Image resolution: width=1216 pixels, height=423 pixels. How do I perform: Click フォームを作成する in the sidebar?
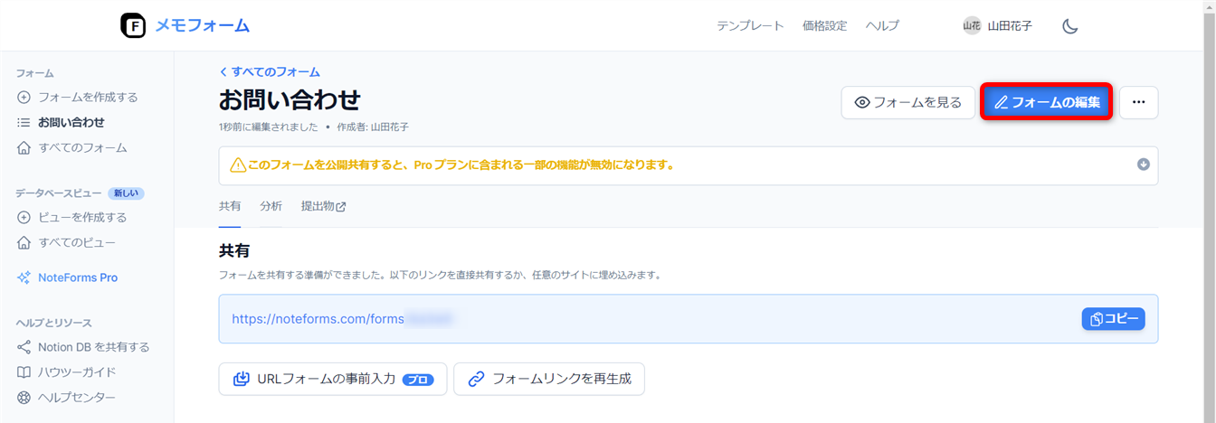[x=88, y=97]
